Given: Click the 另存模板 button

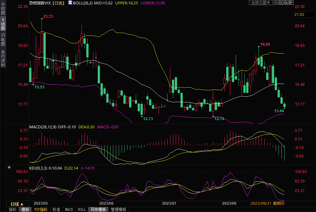Looking at the screenshot, I should (98, 209).
